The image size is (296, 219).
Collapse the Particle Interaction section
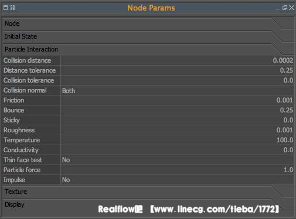(x=148, y=49)
